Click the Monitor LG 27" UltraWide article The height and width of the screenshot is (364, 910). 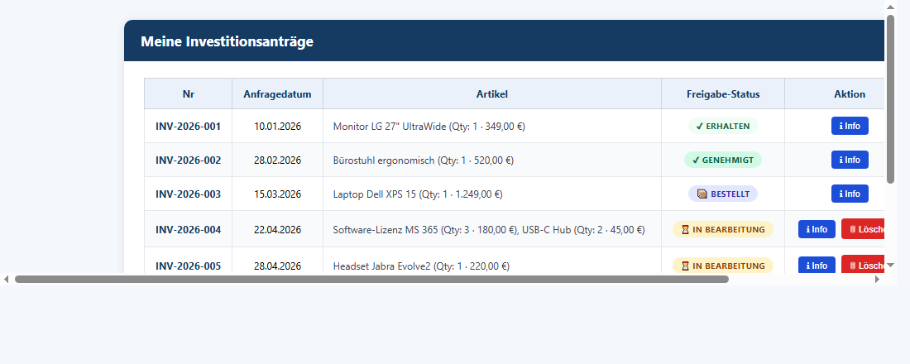(x=429, y=126)
